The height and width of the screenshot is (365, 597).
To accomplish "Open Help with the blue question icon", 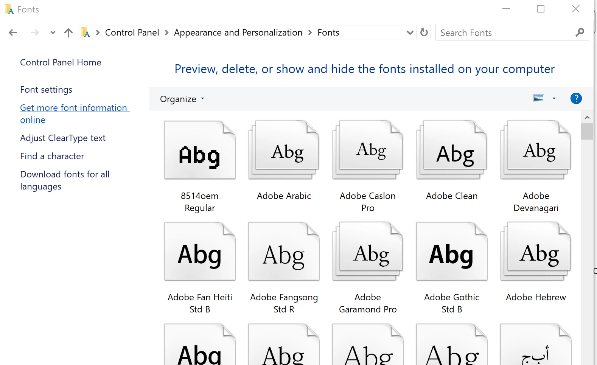I will pyautogui.click(x=576, y=98).
